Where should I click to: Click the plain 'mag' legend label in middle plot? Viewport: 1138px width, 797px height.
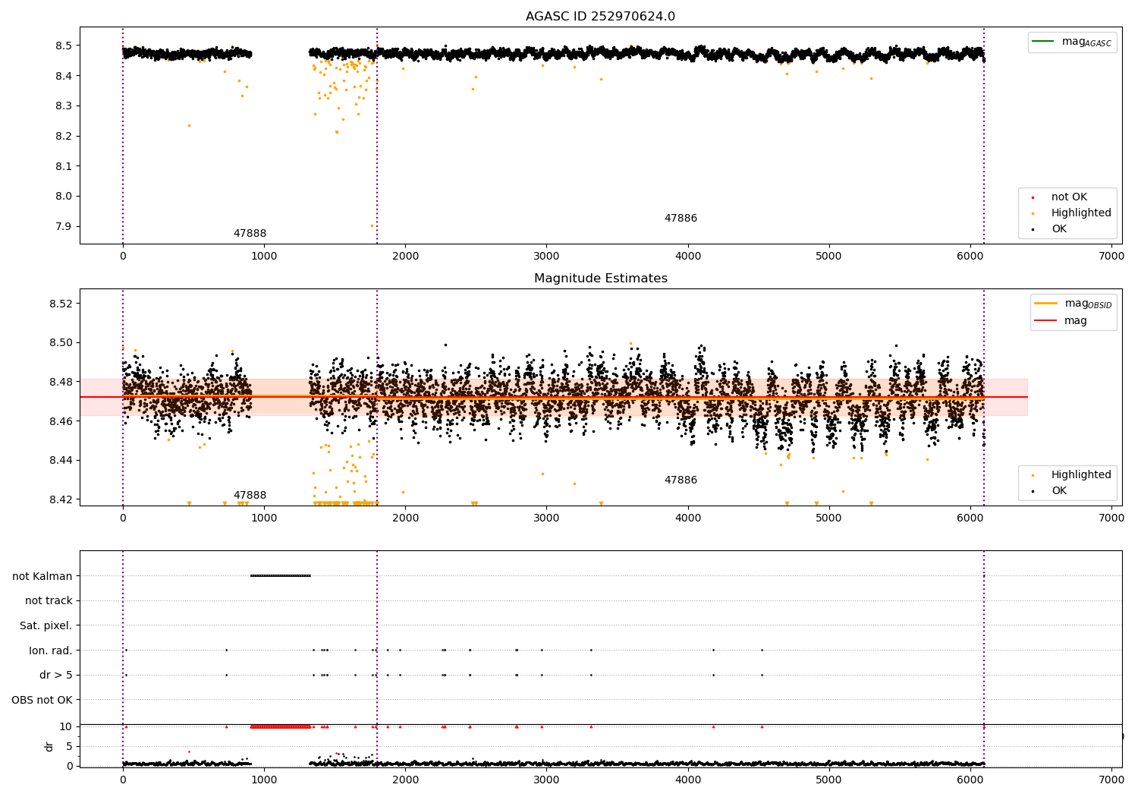[x=1076, y=321]
